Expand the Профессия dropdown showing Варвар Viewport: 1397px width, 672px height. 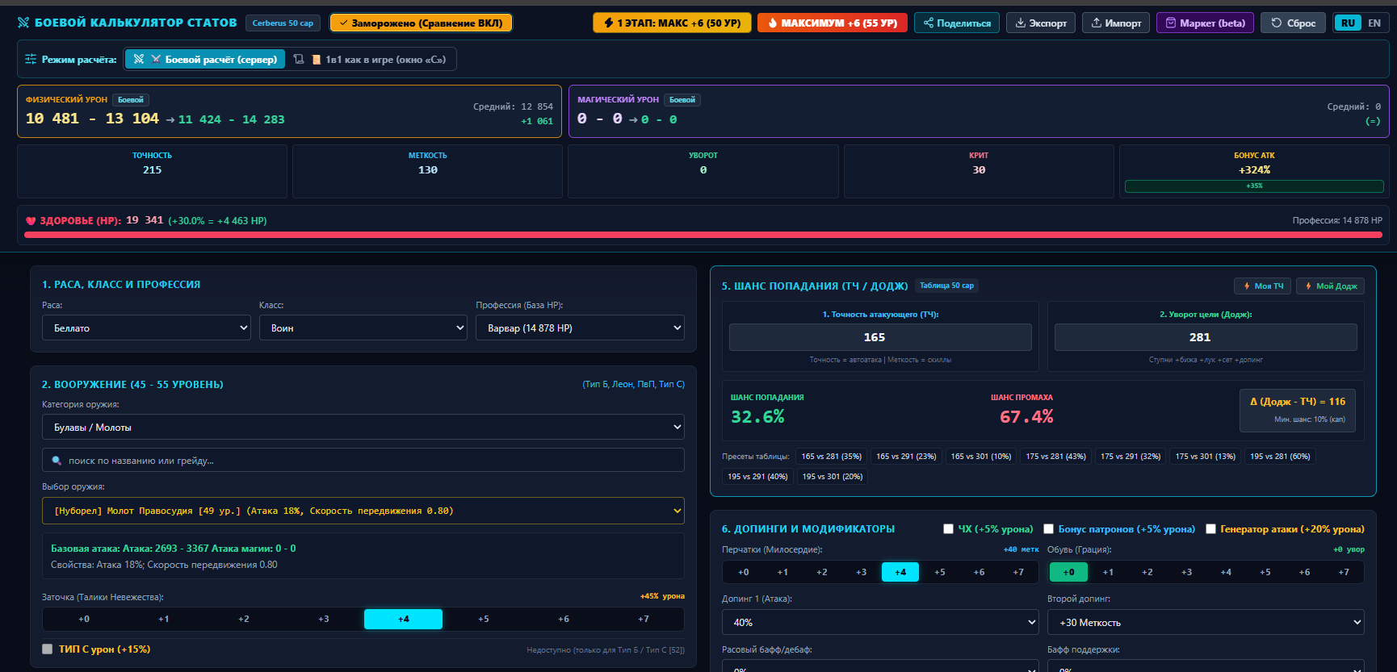tap(580, 328)
